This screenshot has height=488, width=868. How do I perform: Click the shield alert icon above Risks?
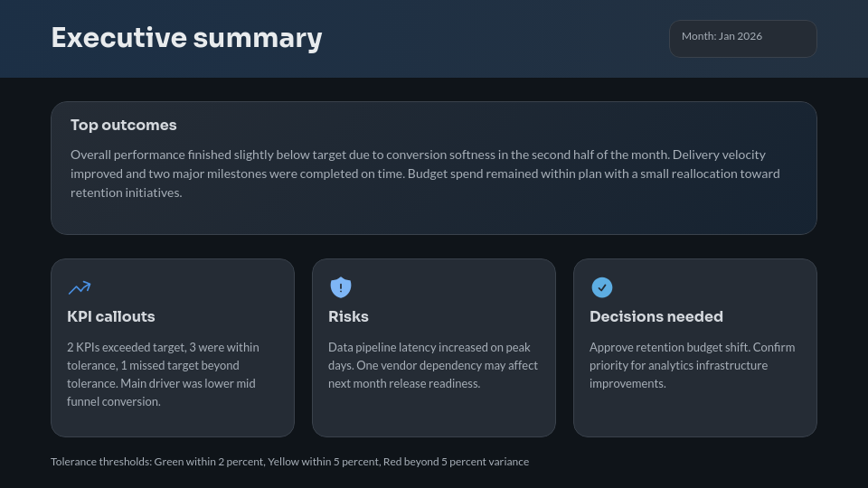tap(340, 287)
